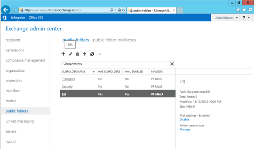This screenshot has width=254, height=149.
Task: Open compliance management in left navigation
Action: [x=25, y=60]
